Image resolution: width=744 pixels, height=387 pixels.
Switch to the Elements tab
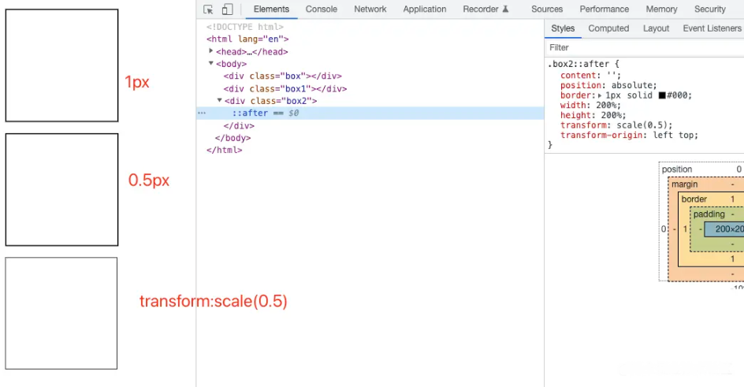click(x=271, y=9)
